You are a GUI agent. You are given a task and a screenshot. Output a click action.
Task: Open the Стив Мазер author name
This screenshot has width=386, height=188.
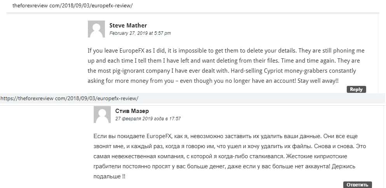132,111
